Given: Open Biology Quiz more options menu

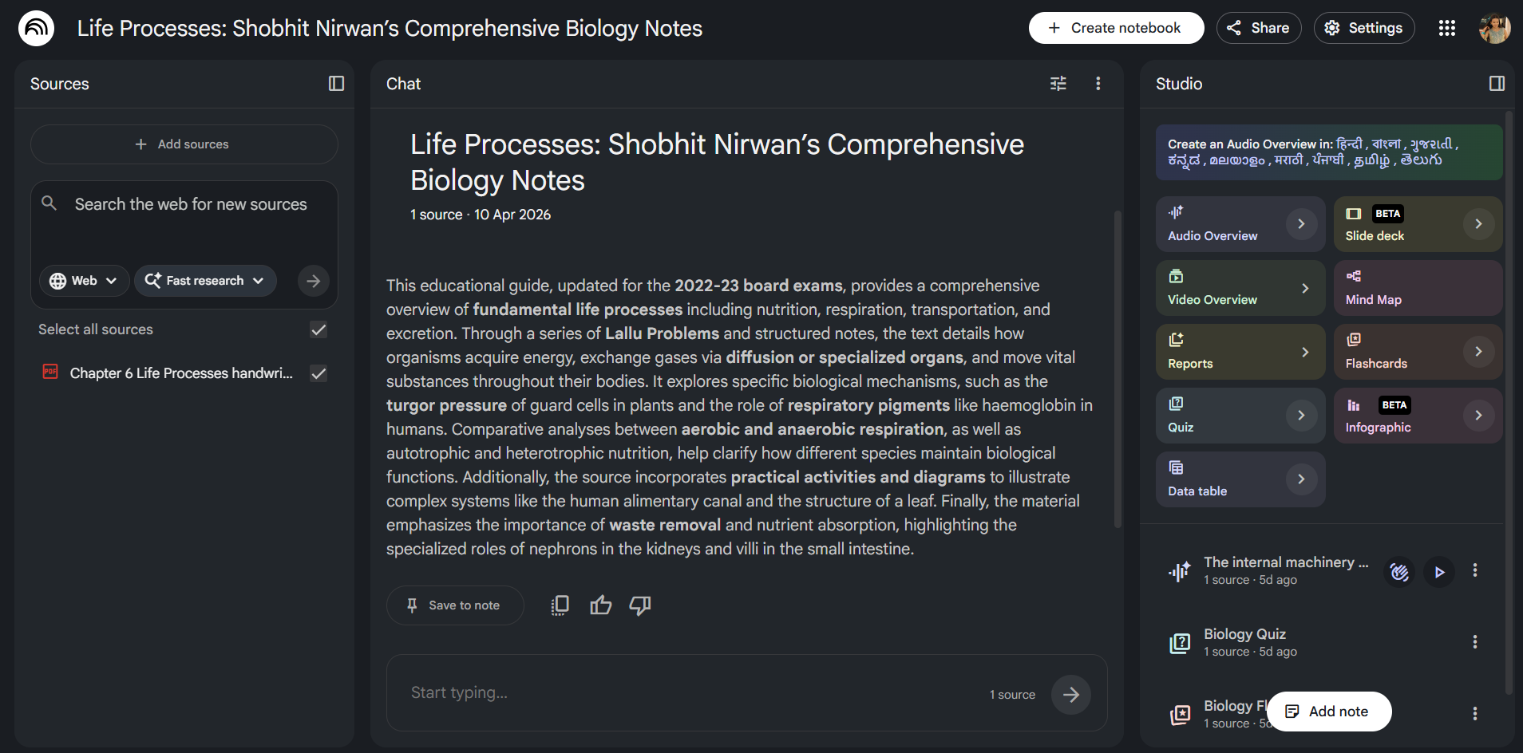Looking at the screenshot, I should click(x=1475, y=642).
